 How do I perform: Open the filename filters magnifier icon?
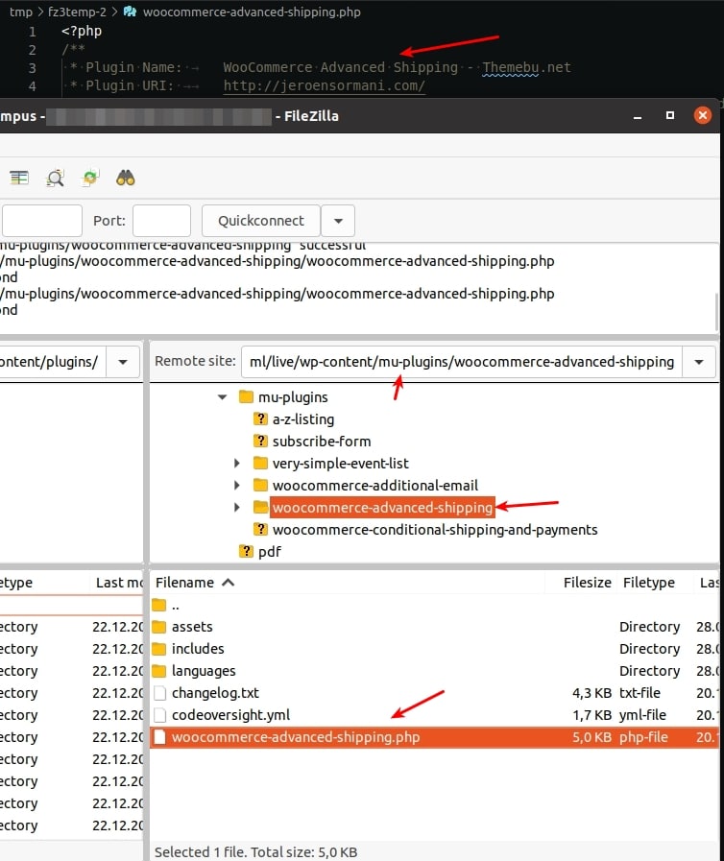(55, 178)
